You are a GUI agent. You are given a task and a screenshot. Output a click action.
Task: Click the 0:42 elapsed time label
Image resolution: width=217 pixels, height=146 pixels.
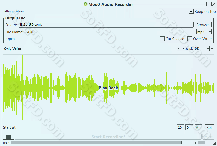coord(6,143)
